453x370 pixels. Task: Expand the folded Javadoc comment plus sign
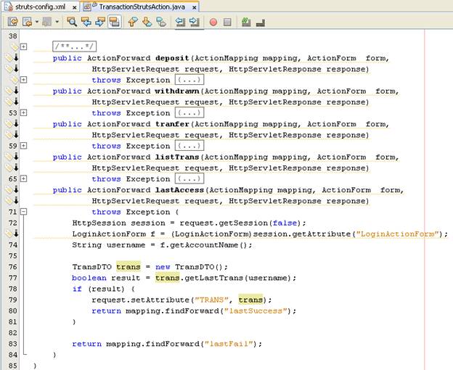click(x=24, y=46)
